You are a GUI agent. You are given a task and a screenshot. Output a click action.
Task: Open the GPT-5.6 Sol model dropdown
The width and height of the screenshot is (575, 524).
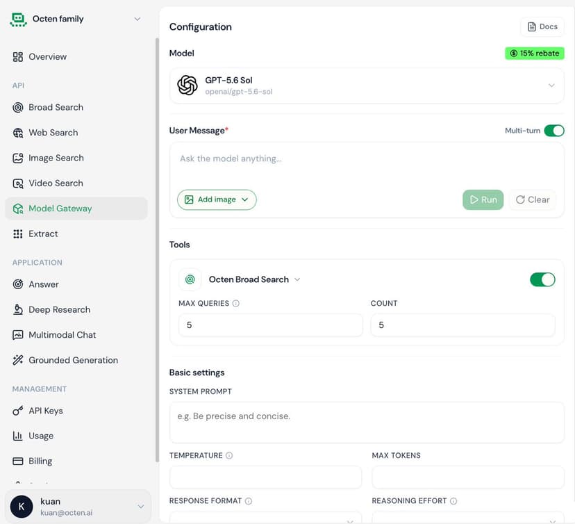tap(367, 85)
